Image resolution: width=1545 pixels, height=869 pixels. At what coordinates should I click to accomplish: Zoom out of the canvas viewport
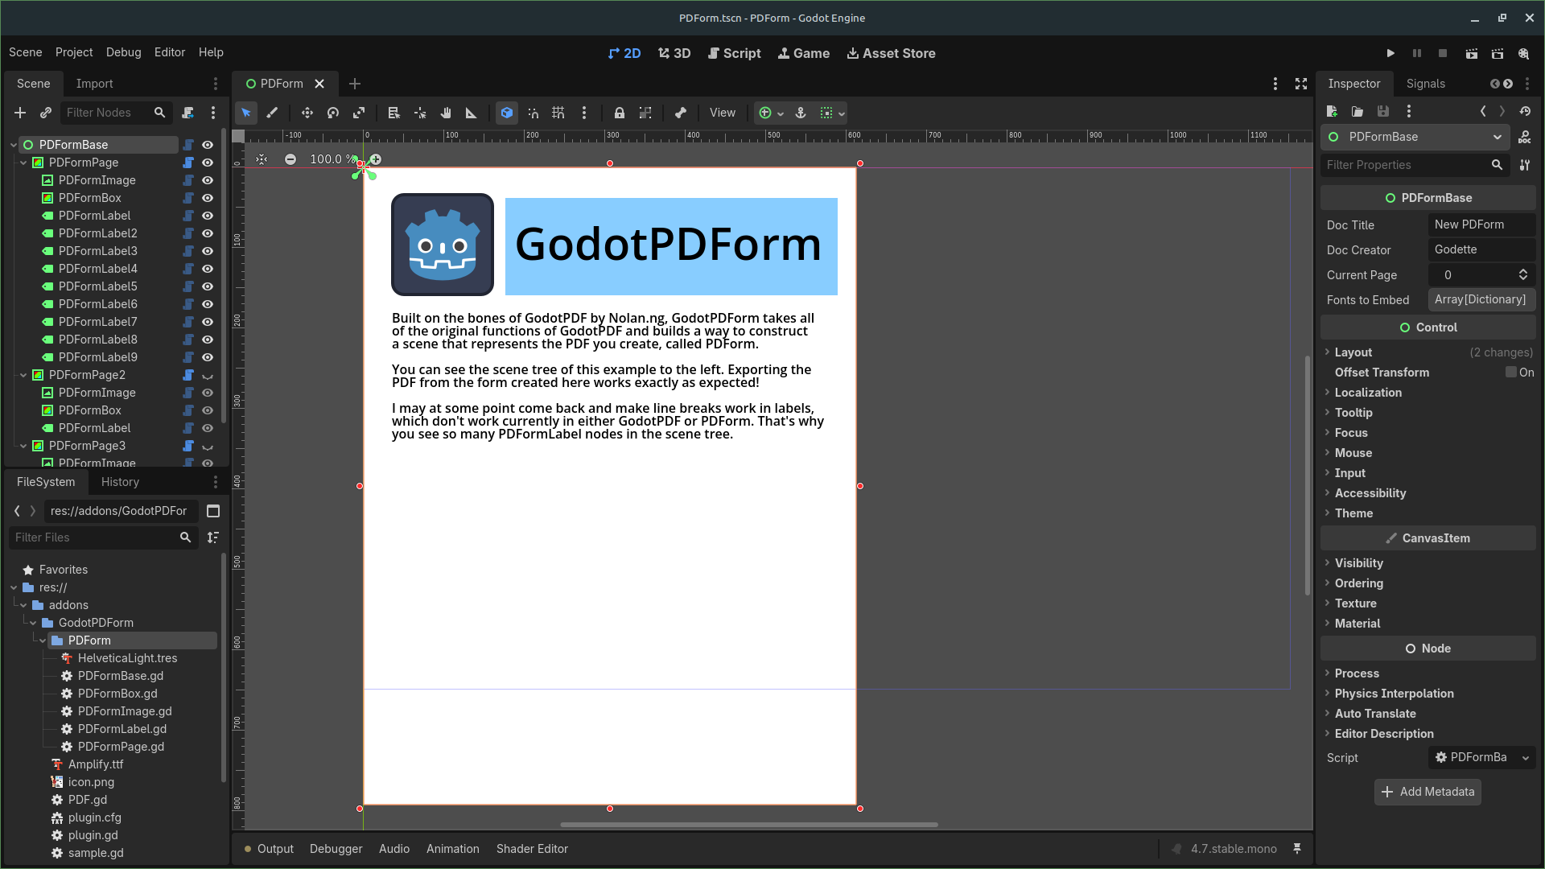click(290, 159)
